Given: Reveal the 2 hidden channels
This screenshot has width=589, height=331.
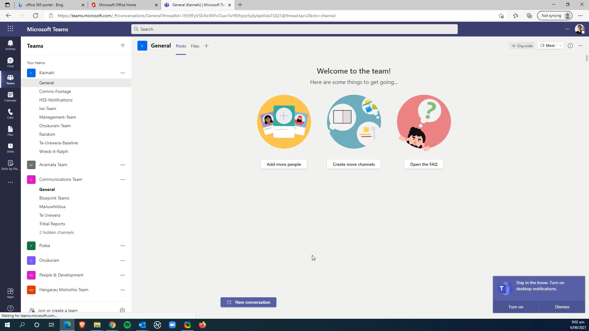Looking at the screenshot, I should coord(56,232).
